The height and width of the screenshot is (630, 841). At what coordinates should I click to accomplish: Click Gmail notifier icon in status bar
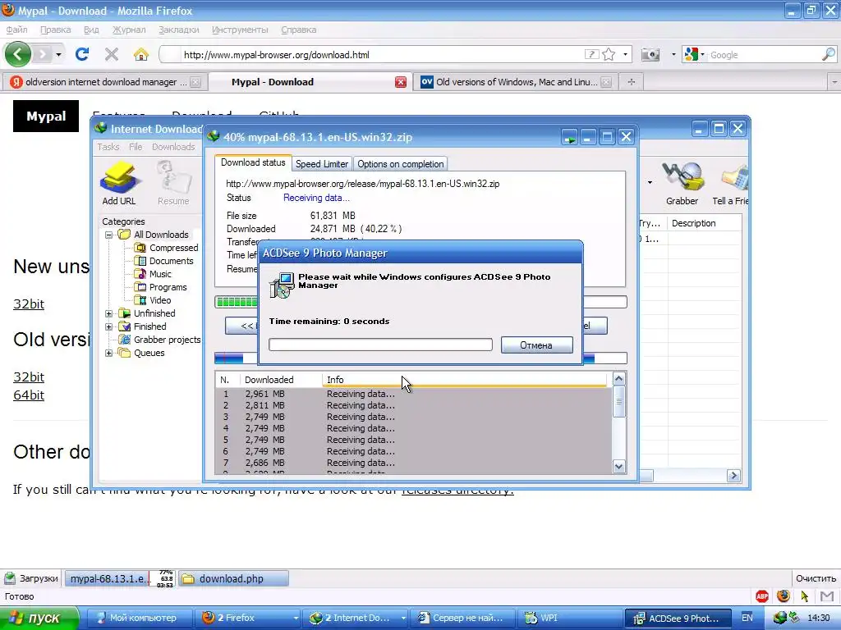[x=827, y=596]
